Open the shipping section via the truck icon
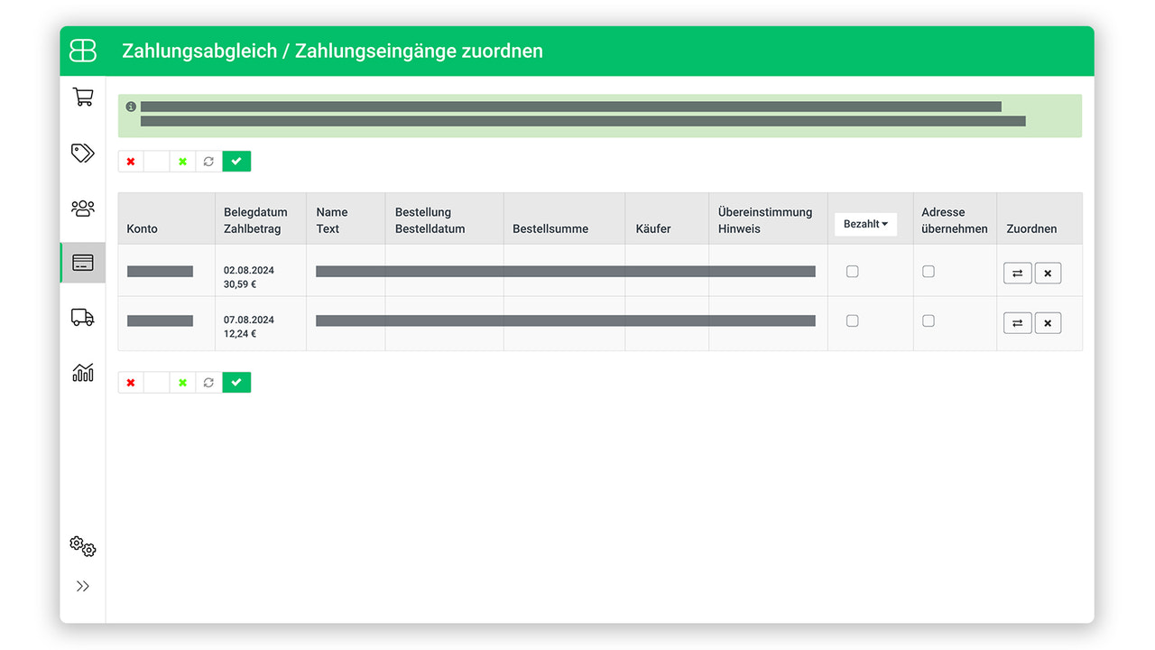 82,317
